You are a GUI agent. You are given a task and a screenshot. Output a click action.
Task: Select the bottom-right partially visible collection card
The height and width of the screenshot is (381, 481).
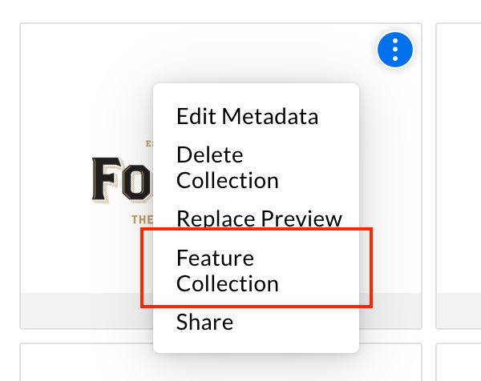coord(460,364)
